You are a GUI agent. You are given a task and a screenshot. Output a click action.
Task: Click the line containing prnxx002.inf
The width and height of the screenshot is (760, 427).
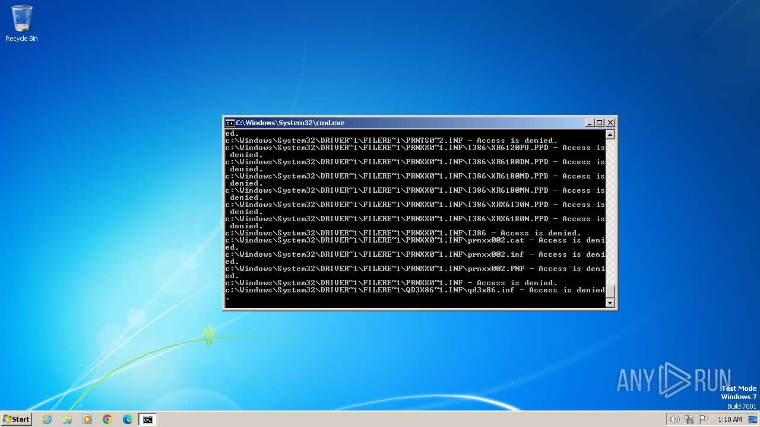[x=415, y=254]
